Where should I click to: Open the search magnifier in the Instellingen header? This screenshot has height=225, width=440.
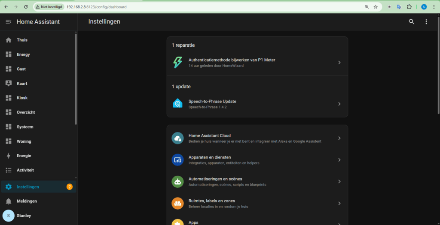click(x=411, y=22)
